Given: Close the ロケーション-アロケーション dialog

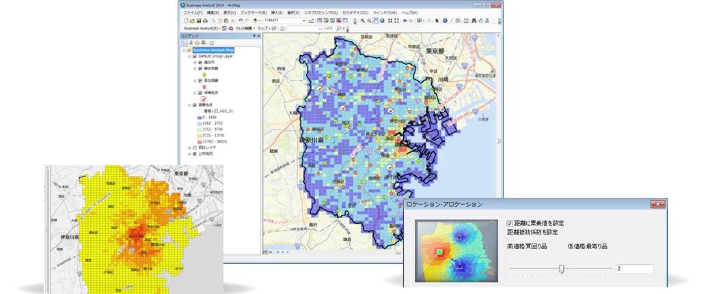Looking at the screenshot, I should point(657,205).
